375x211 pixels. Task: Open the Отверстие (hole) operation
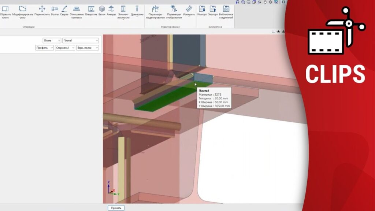[91, 11]
